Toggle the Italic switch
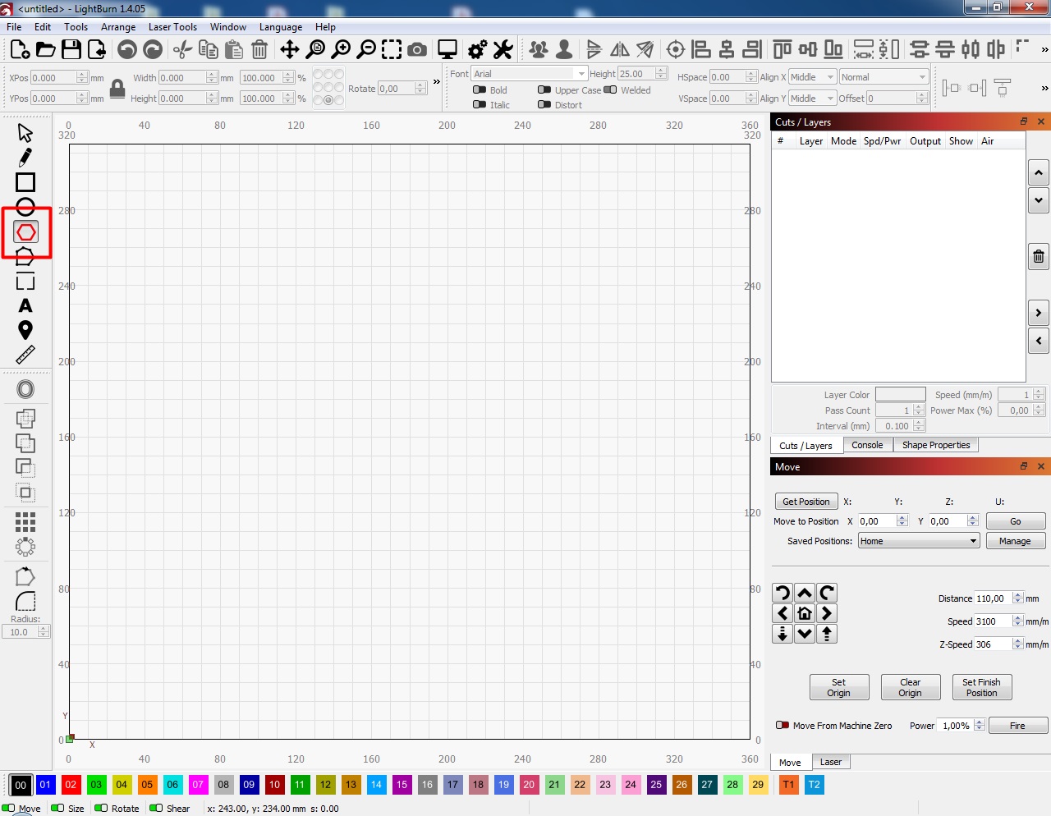This screenshot has width=1051, height=816. point(480,105)
